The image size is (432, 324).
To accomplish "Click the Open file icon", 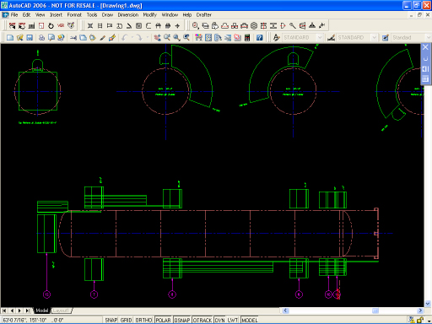I will tap(19, 37).
